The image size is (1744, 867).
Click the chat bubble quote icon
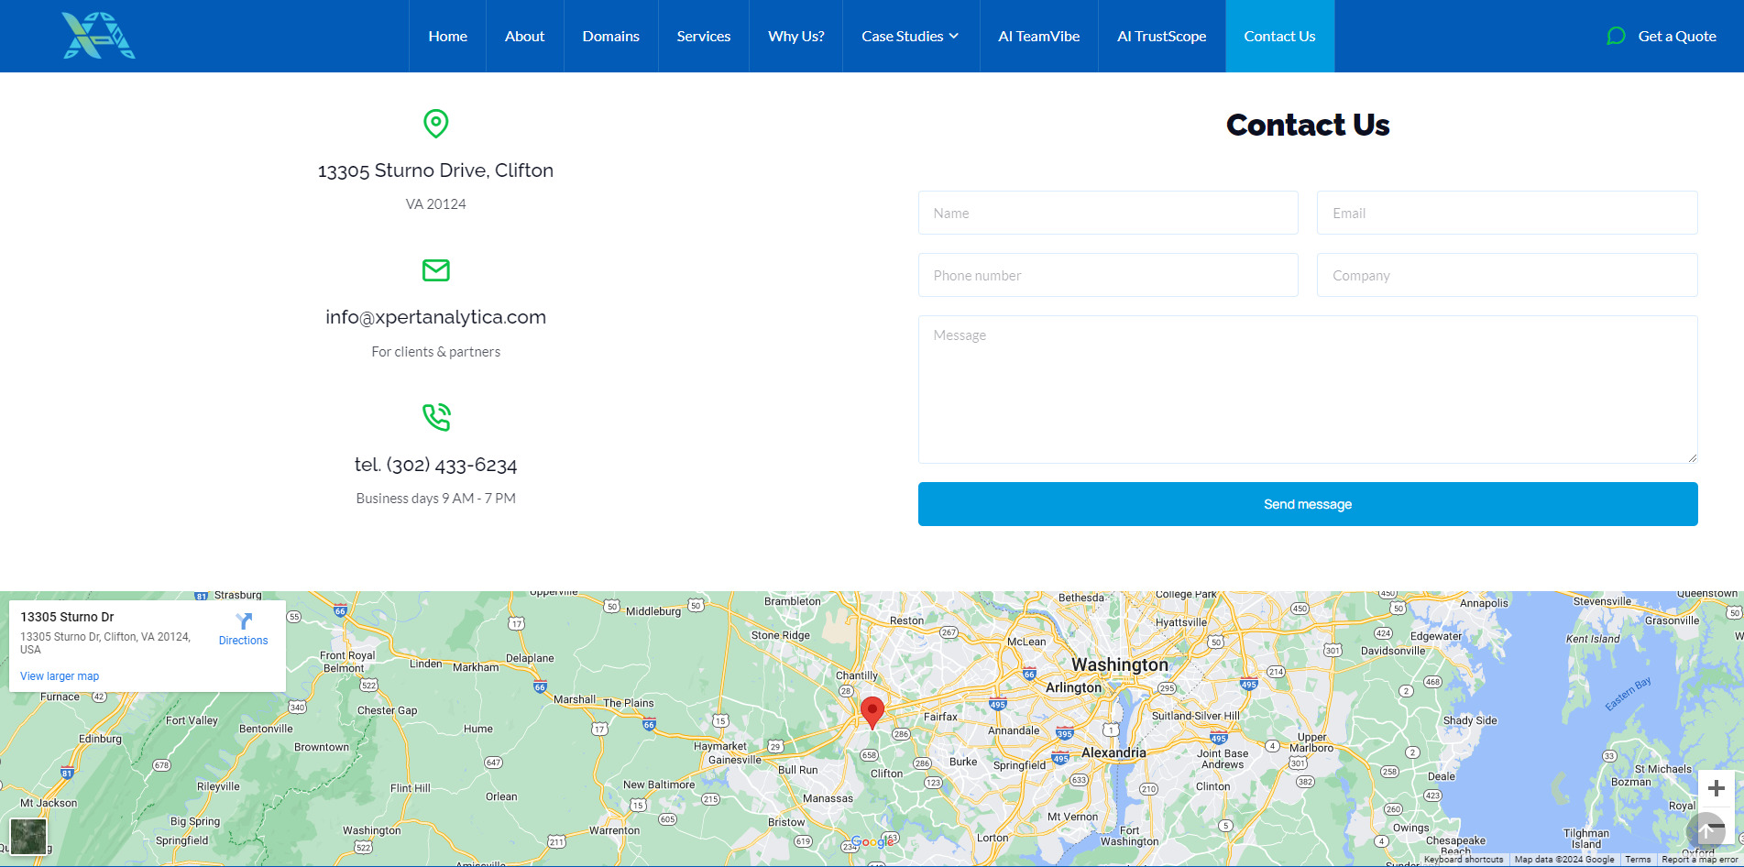1616,36
